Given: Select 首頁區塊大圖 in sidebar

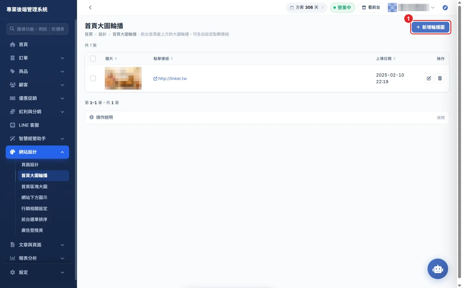Looking at the screenshot, I should (44, 187).
